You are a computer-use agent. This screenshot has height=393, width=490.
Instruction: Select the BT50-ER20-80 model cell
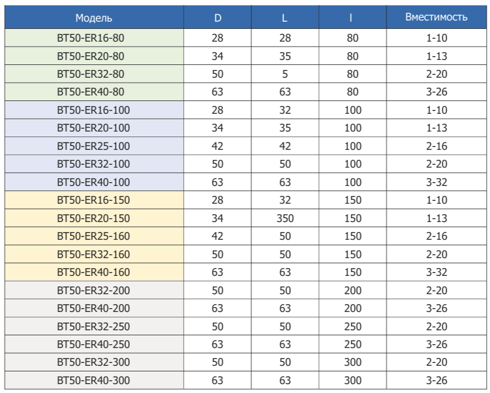[x=94, y=56]
